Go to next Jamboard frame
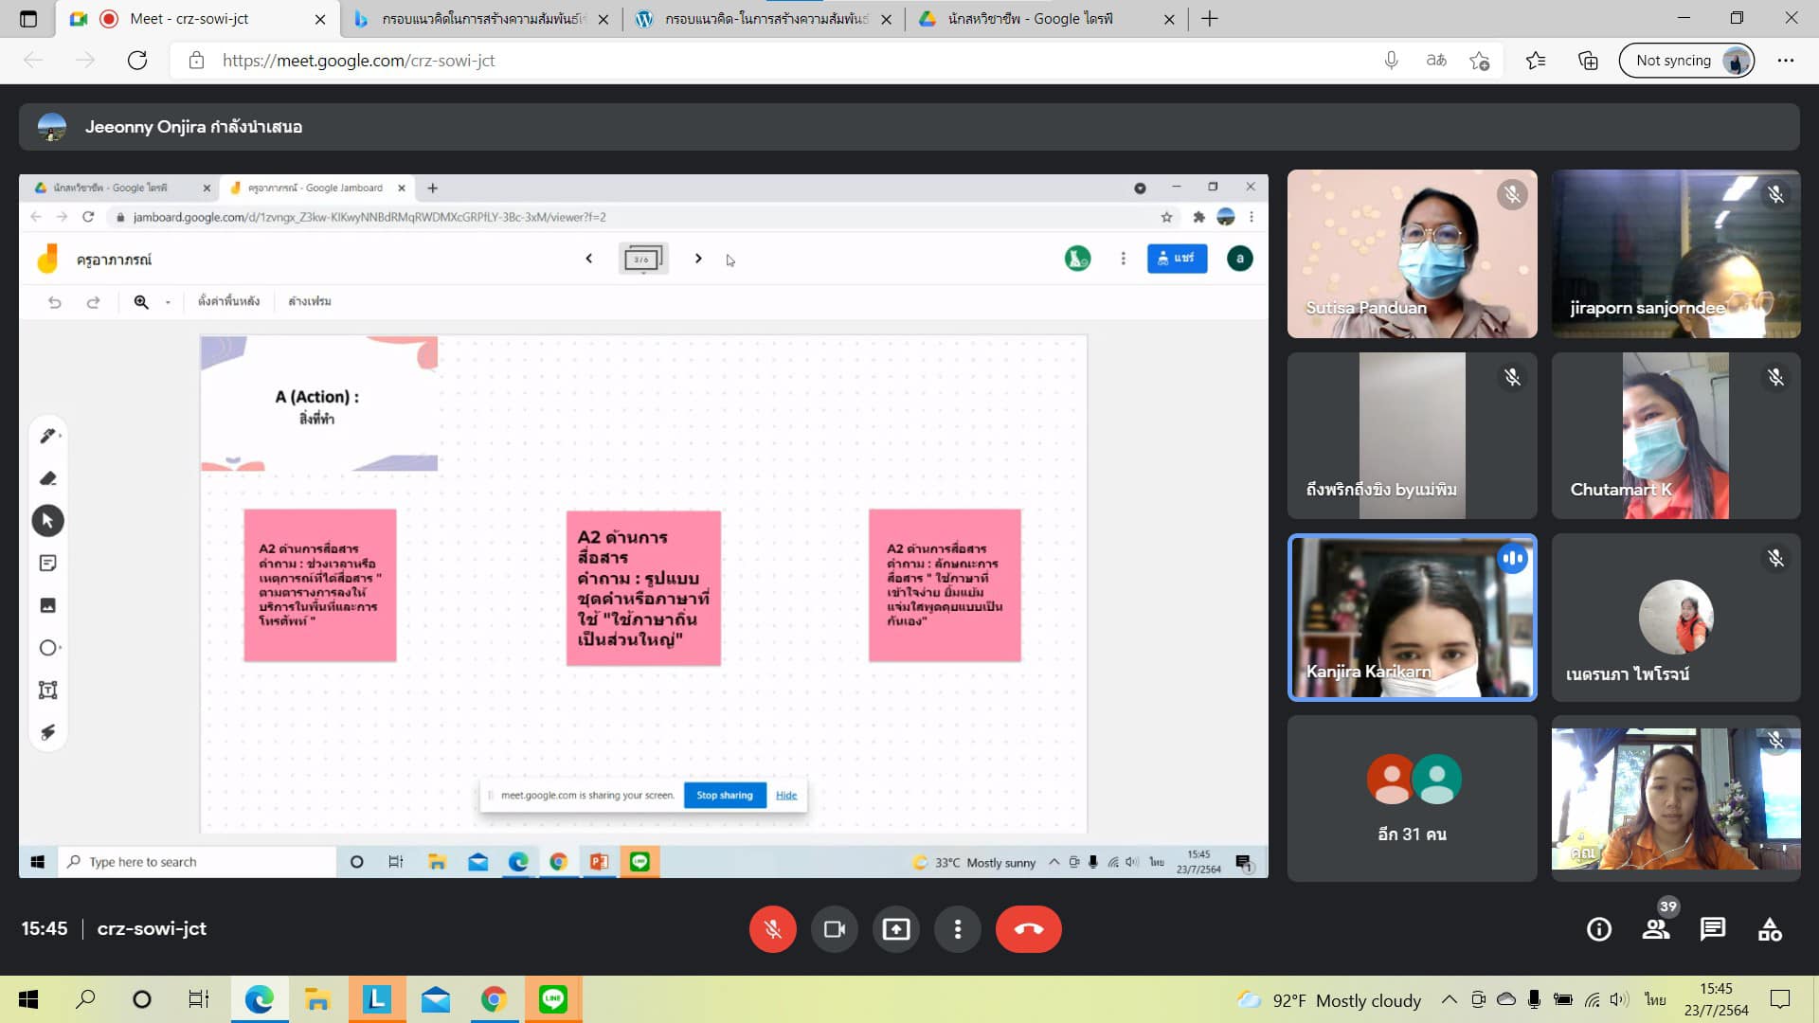Screen dimensions: 1819x1023 698,259
